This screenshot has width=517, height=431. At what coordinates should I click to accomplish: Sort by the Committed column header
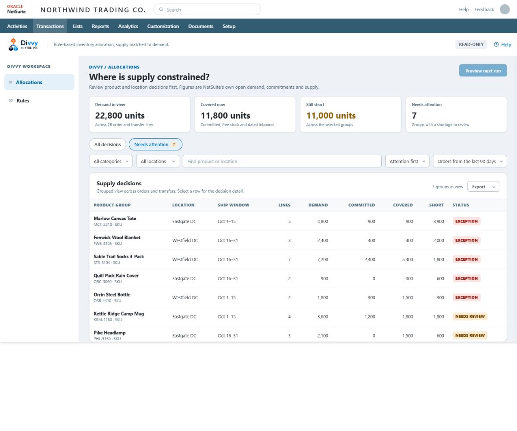pyautogui.click(x=361, y=205)
